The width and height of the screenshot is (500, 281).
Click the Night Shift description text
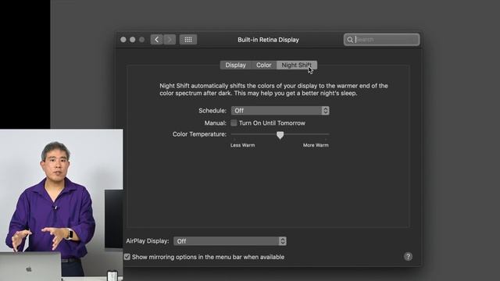coord(273,90)
